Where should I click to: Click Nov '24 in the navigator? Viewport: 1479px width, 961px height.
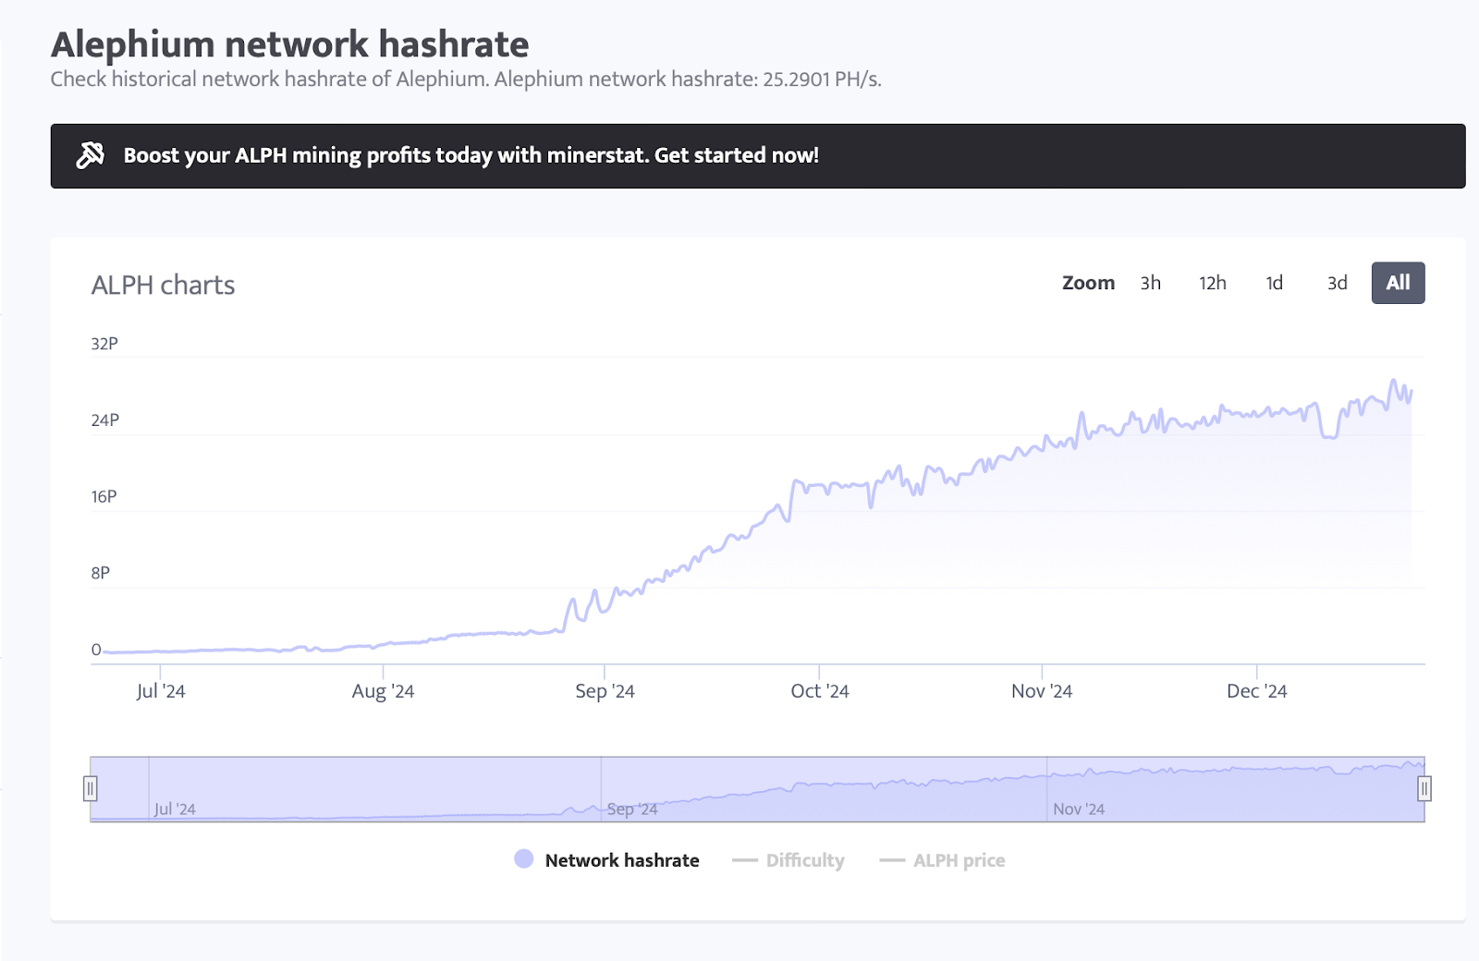1079,809
